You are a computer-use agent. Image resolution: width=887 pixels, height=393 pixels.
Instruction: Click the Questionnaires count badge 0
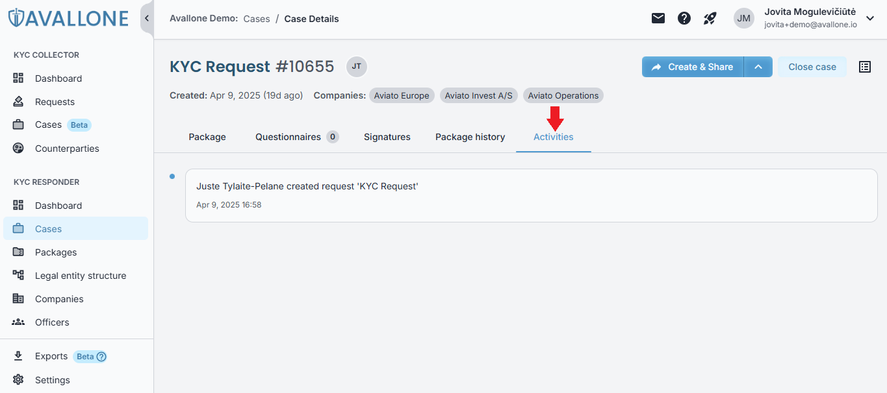click(x=333, y=137)
